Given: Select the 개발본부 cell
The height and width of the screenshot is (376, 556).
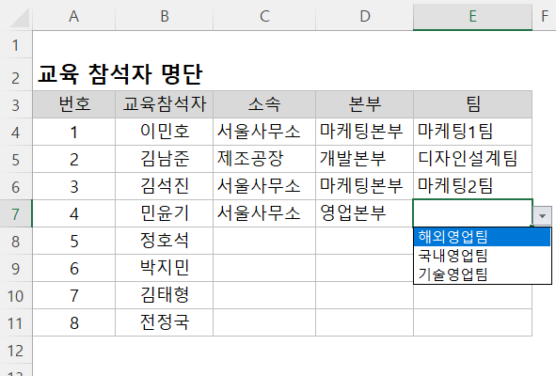Looking at the screenshot, I should point(364,159).
